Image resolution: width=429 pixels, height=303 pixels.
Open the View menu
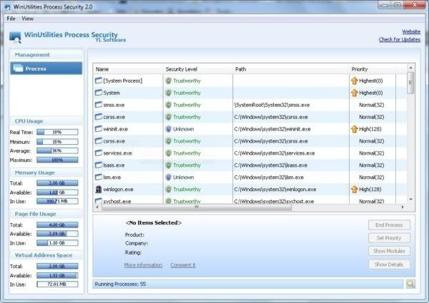27,19
